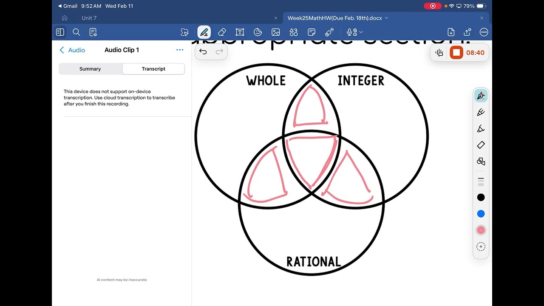Click the on-device transcription notice text
Viewport: 544px width, 306px height.
[x=119, y=98]
